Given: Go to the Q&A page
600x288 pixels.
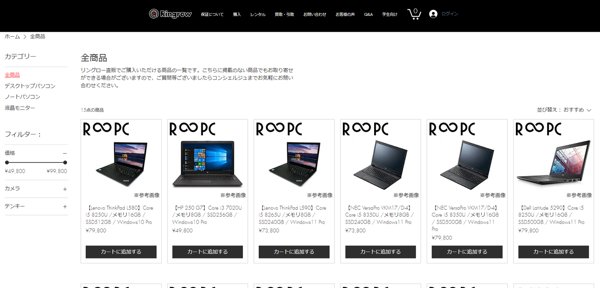Looking at the screenshot, I should (368, 15).
